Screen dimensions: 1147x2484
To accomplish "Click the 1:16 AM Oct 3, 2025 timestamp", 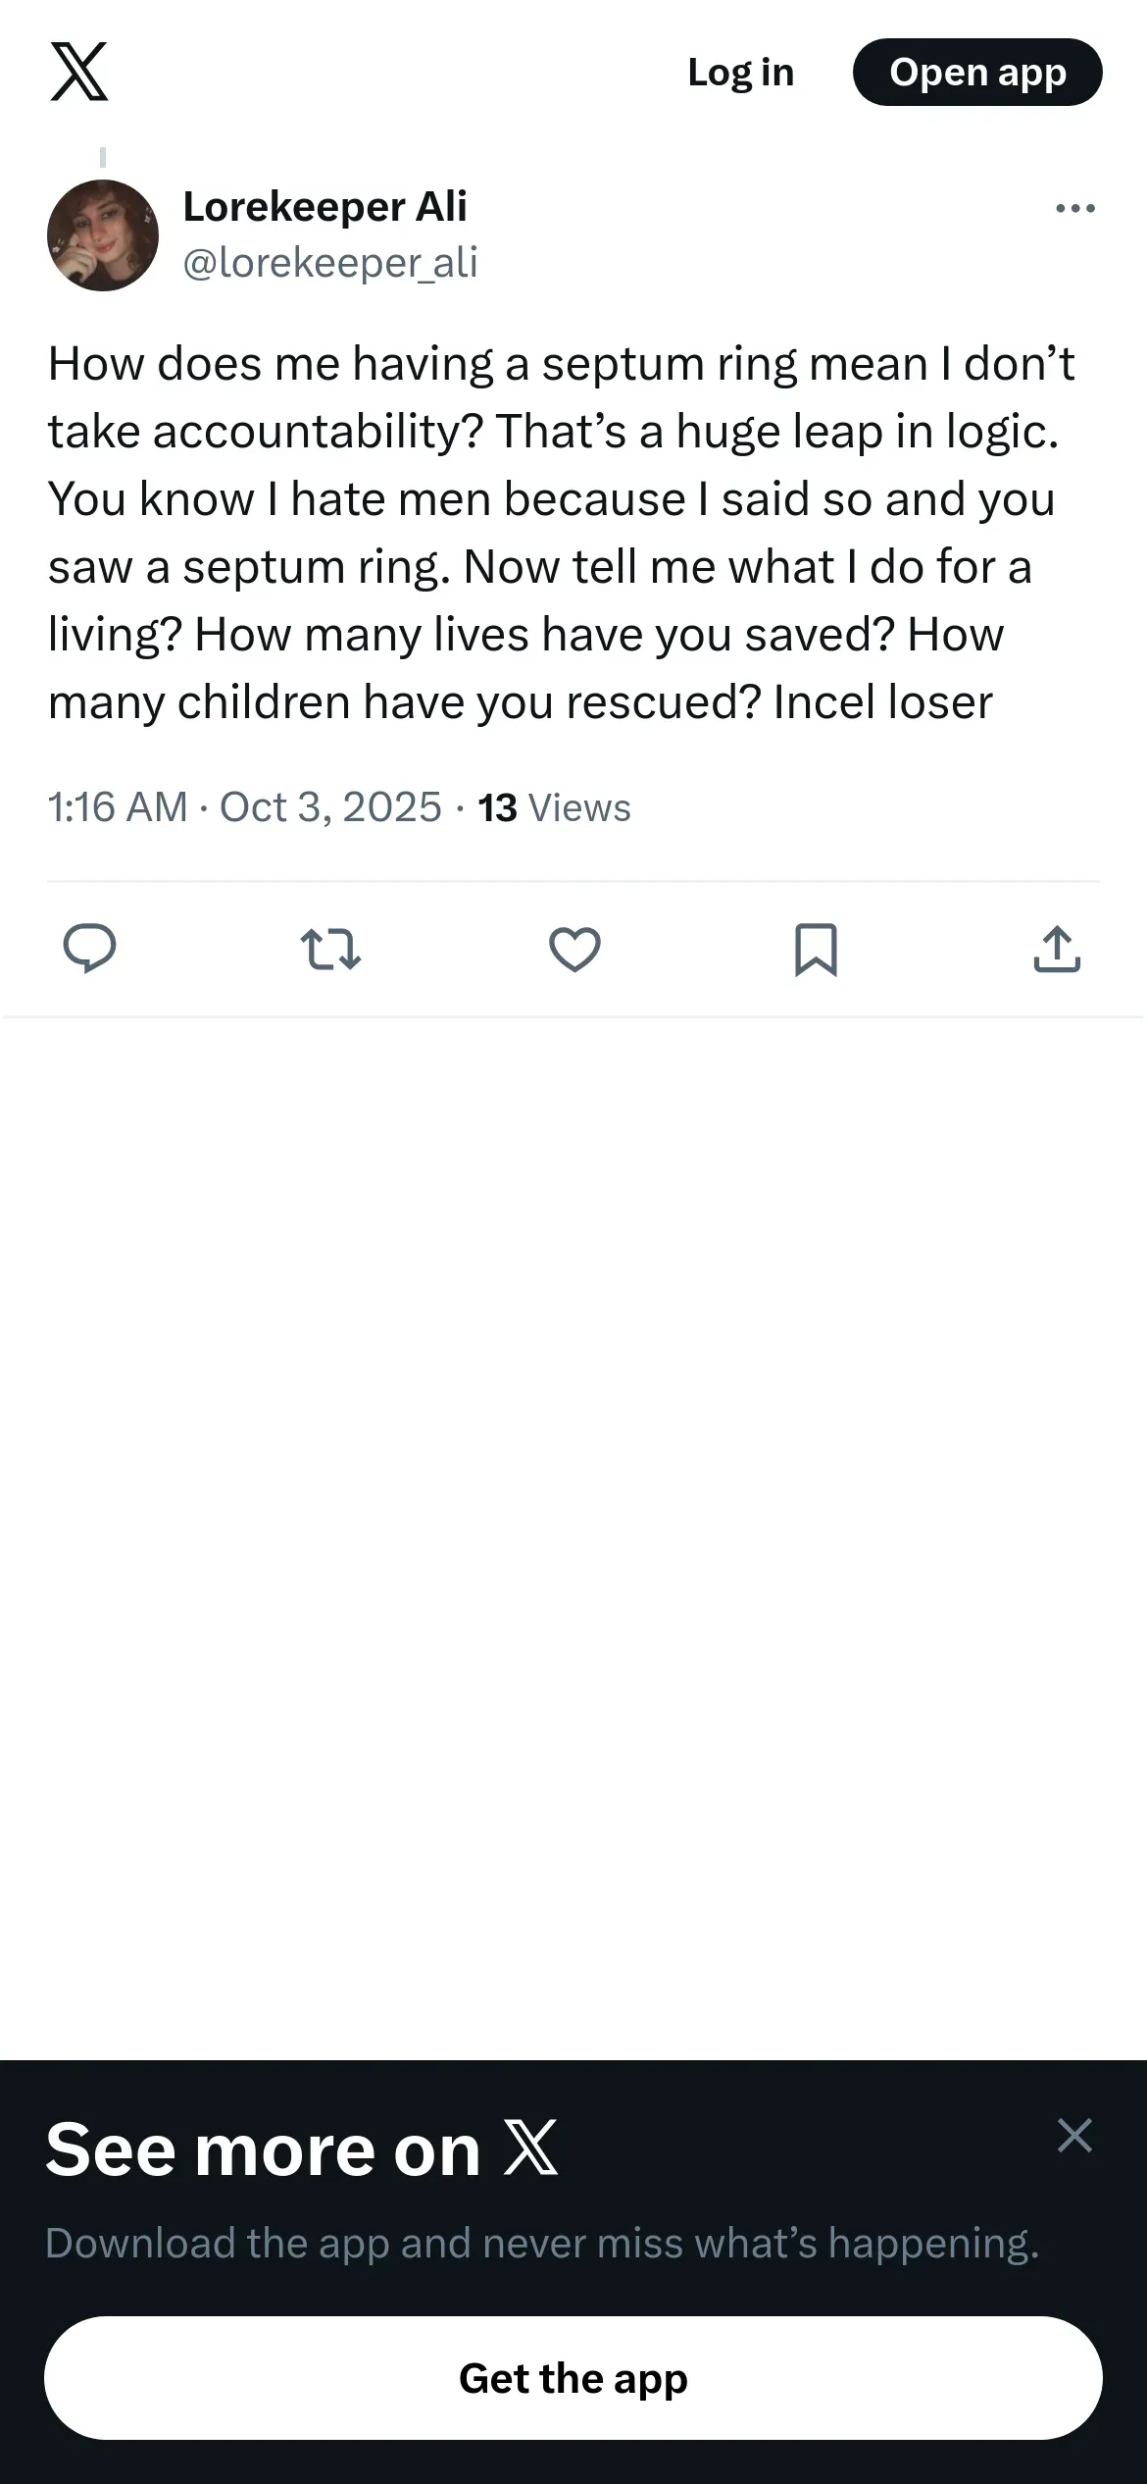I will [x=244, y=807].
